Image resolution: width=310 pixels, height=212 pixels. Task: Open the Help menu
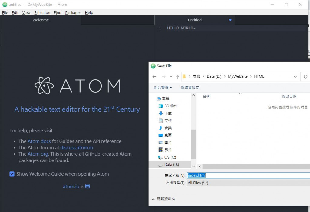coord(89,12)
